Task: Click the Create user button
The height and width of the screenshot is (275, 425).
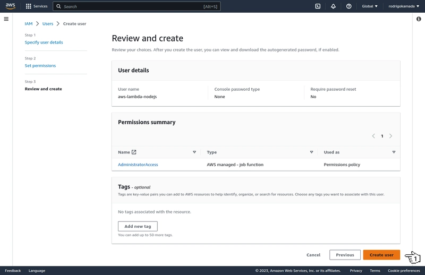Action: (381, 255)
